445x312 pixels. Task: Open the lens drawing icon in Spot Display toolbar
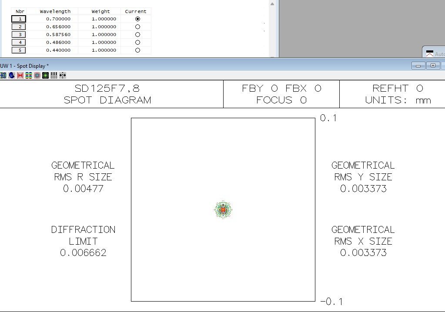[3, 75]
